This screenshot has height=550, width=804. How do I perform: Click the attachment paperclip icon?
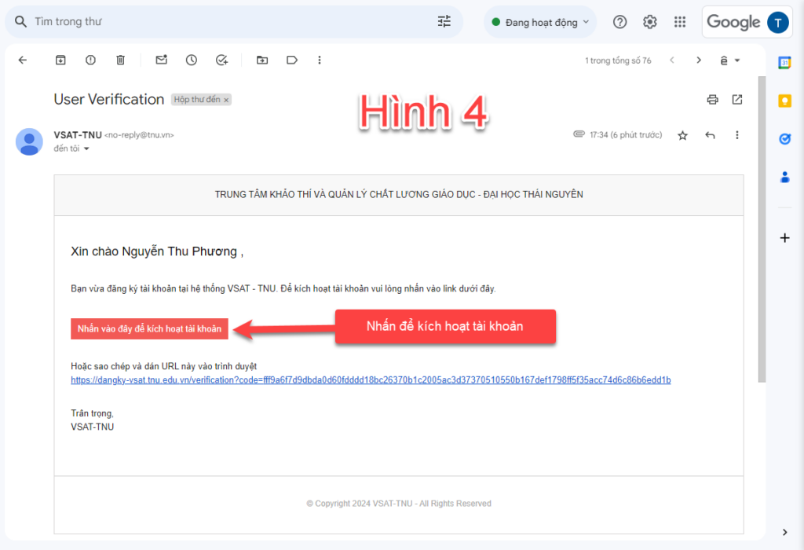pyautogui.click(x=579, y=134)
